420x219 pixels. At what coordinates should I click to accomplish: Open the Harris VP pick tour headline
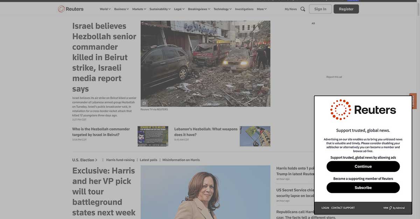click(x=104, y=191)
